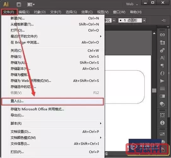Screen dimensions: 171x158
Task: Open the 窗口(W) menu
Action: 119,12
